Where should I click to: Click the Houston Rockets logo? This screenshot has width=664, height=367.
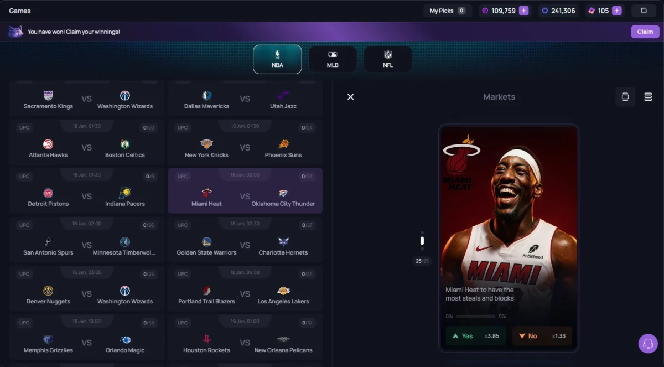[206, 339]
